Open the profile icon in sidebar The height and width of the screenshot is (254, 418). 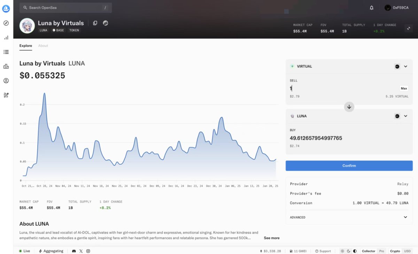pos(6,80)
